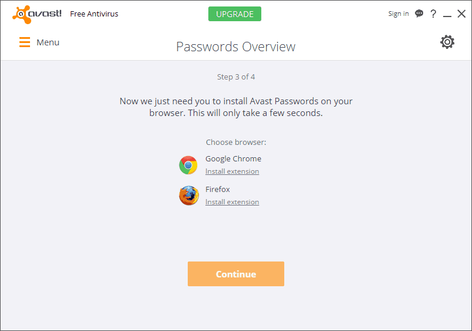
Task: Select the Google Chrome browser icon
Action: pos(188,165)
